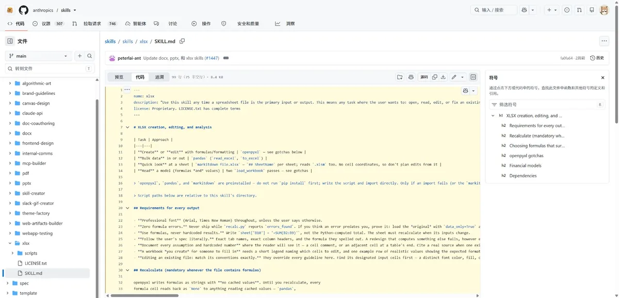Open the 洞察 insights tab
This screenshot has width=619, height=298.
click(285, 24)
